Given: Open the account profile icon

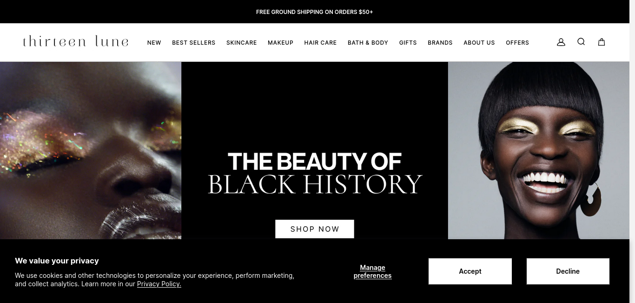Looking at the screenshot, I should [561, 42].
